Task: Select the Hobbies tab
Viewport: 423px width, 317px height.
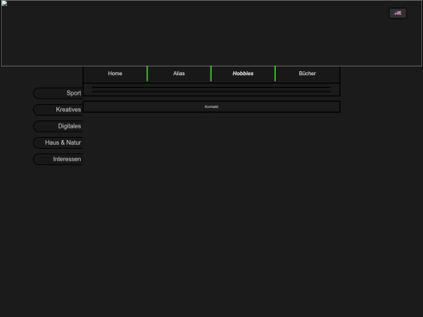Action: click(243, 74)
